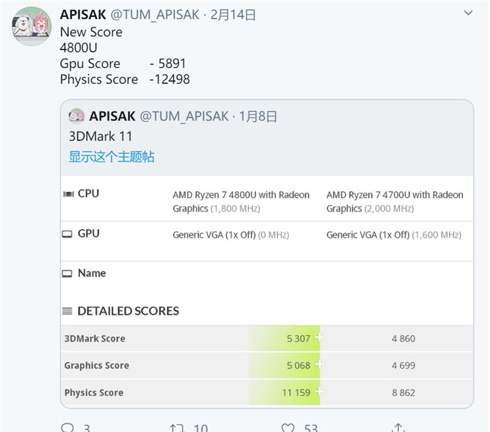Click the Physics Score 11 159 bar
Screen dimensions: 490x432
285,392
